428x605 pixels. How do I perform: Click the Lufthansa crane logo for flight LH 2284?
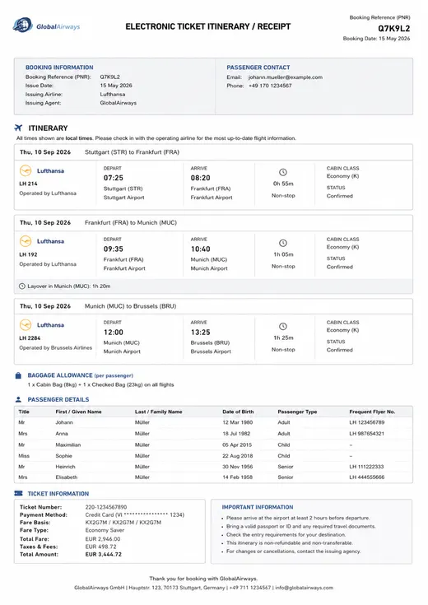(26, 325)
